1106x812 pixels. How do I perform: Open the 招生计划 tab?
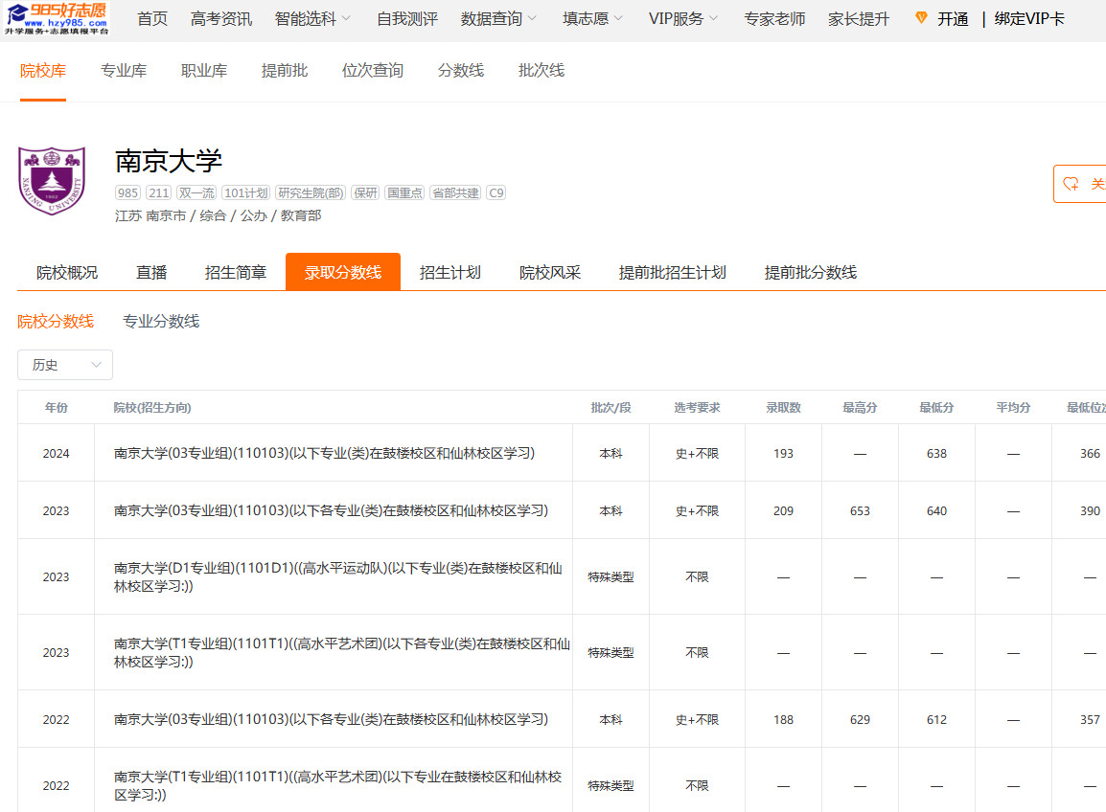pos(450,272)
